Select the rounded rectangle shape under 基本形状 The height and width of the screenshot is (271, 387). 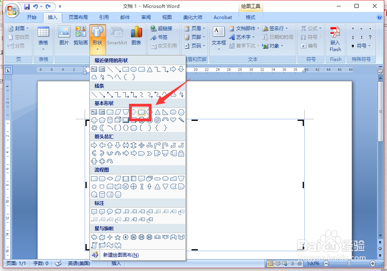click(142, 112)
